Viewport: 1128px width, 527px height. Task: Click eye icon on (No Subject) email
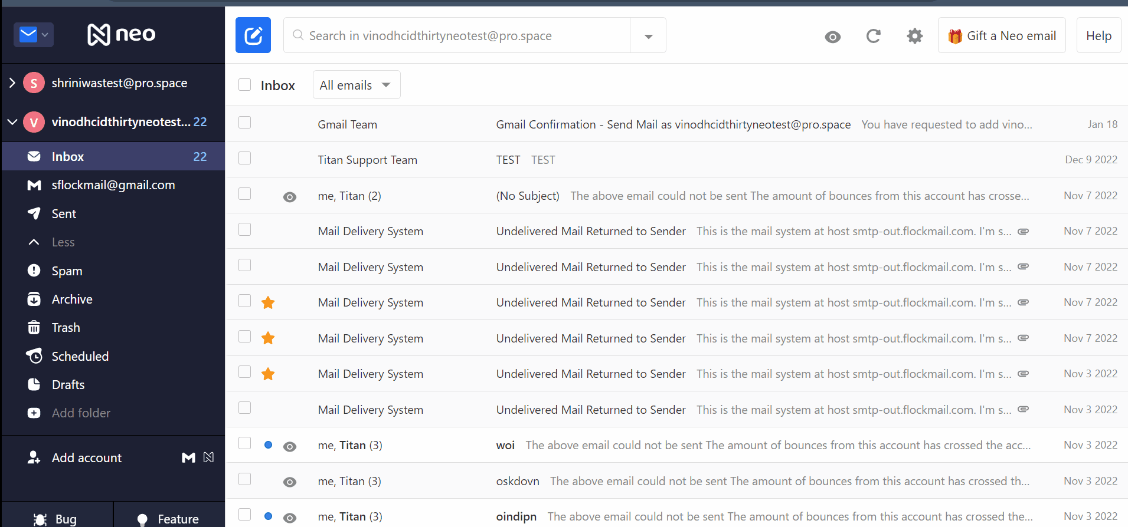pyautogui.click(x=289, y=197)
